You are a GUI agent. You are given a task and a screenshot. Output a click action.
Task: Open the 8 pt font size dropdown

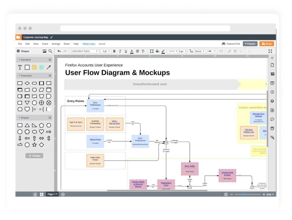coord(106,51)
